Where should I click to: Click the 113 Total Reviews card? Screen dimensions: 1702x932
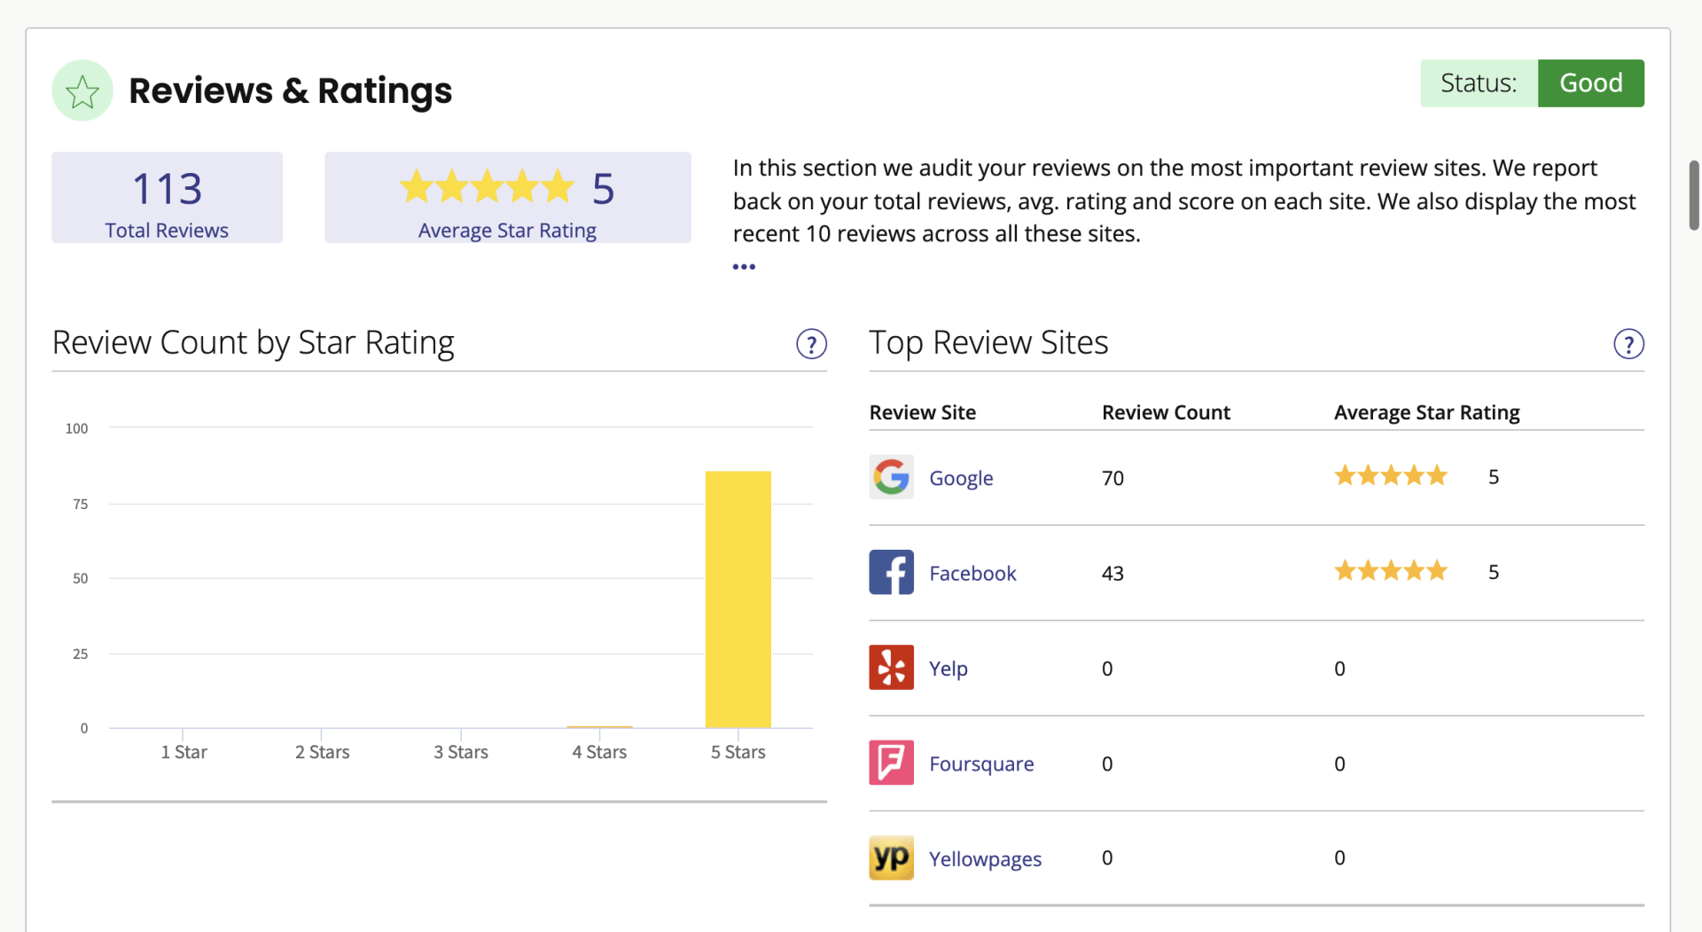167,197
